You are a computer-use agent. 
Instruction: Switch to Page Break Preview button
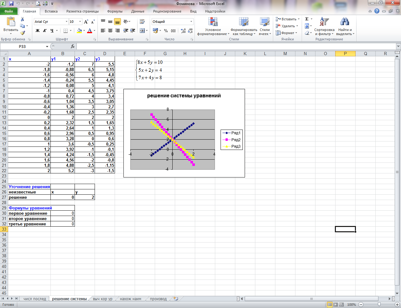pyautogui.click(x=341, y=305)
